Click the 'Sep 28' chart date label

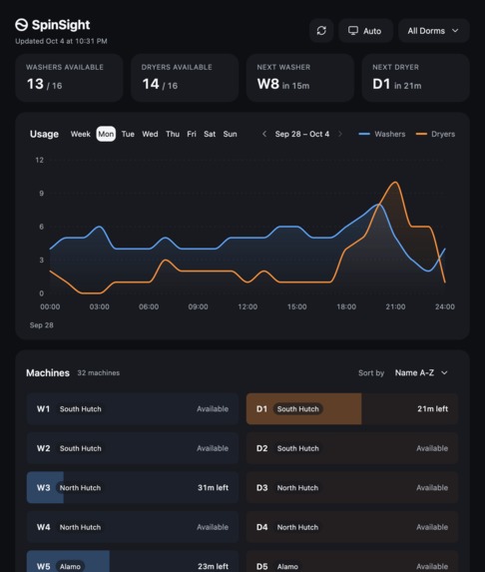pos(42,325)
